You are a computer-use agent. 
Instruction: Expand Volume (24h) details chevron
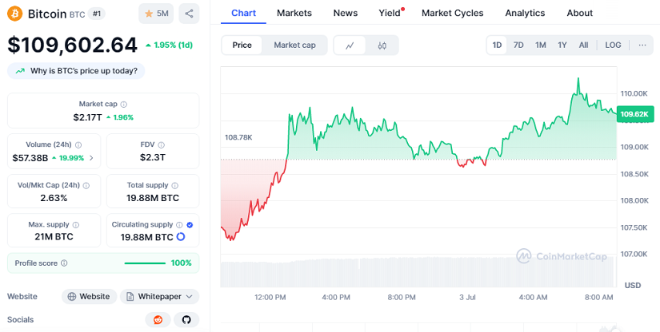click(x=91, y=158)
